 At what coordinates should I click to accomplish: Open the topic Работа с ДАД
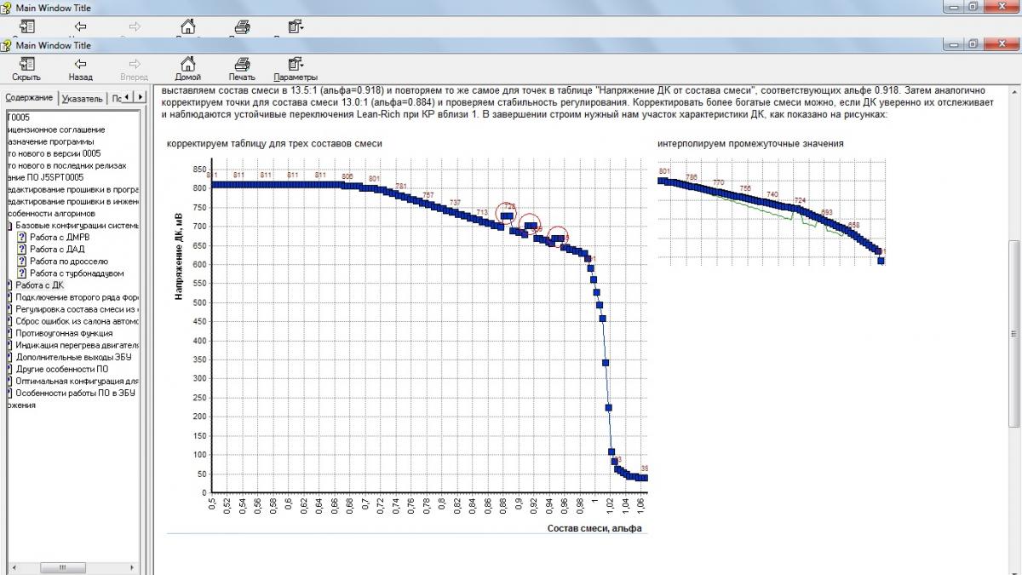[x=55, y=250]
